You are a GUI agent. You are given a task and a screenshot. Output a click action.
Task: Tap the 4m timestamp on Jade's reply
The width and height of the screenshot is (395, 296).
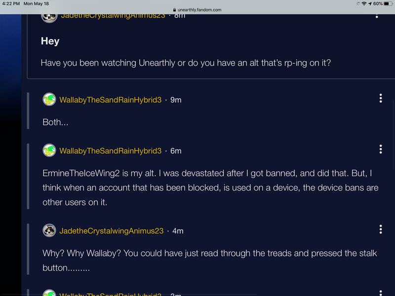point(178,230)
